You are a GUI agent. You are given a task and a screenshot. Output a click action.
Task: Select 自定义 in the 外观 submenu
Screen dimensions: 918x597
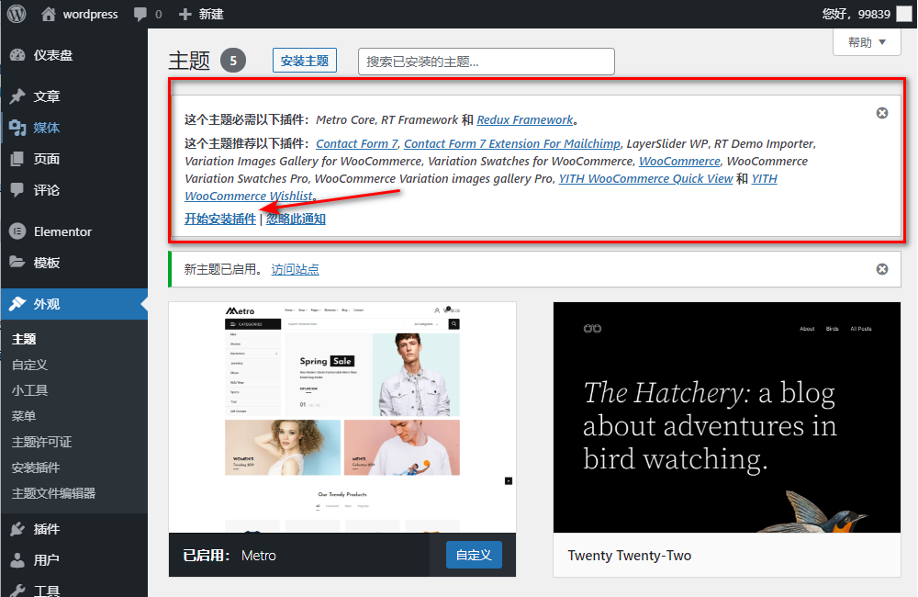coord(29,365)
